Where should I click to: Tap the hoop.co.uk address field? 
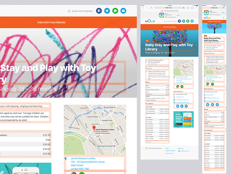168,8
